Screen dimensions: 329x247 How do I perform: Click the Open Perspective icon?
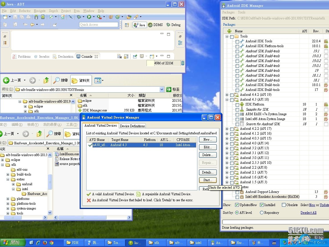pyautogui.click(x=127, y=25)
